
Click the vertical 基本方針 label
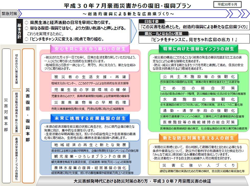[19, 31]
